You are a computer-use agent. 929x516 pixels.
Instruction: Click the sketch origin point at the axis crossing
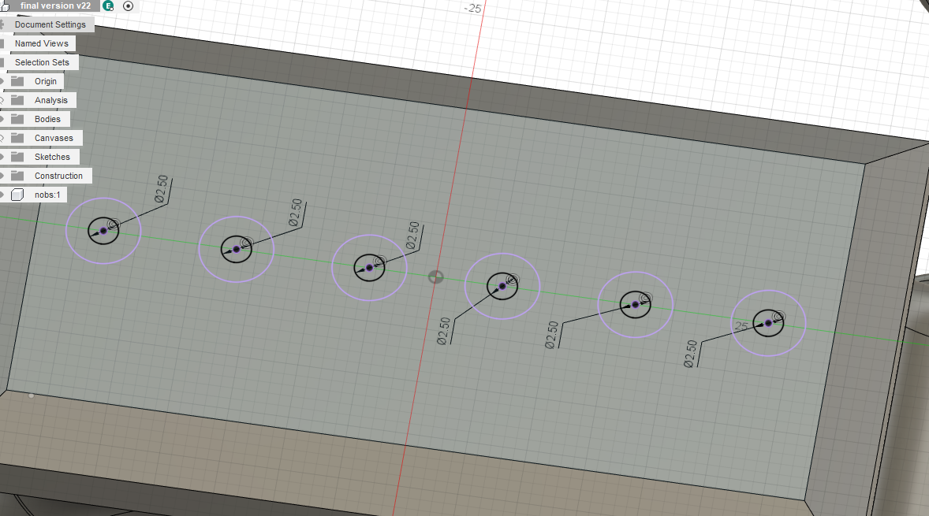click(435, 277)
